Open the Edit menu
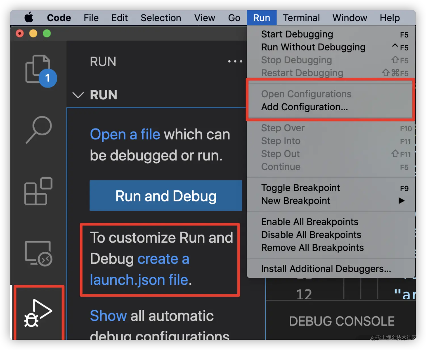426x350 pixels. pos(119,18)
